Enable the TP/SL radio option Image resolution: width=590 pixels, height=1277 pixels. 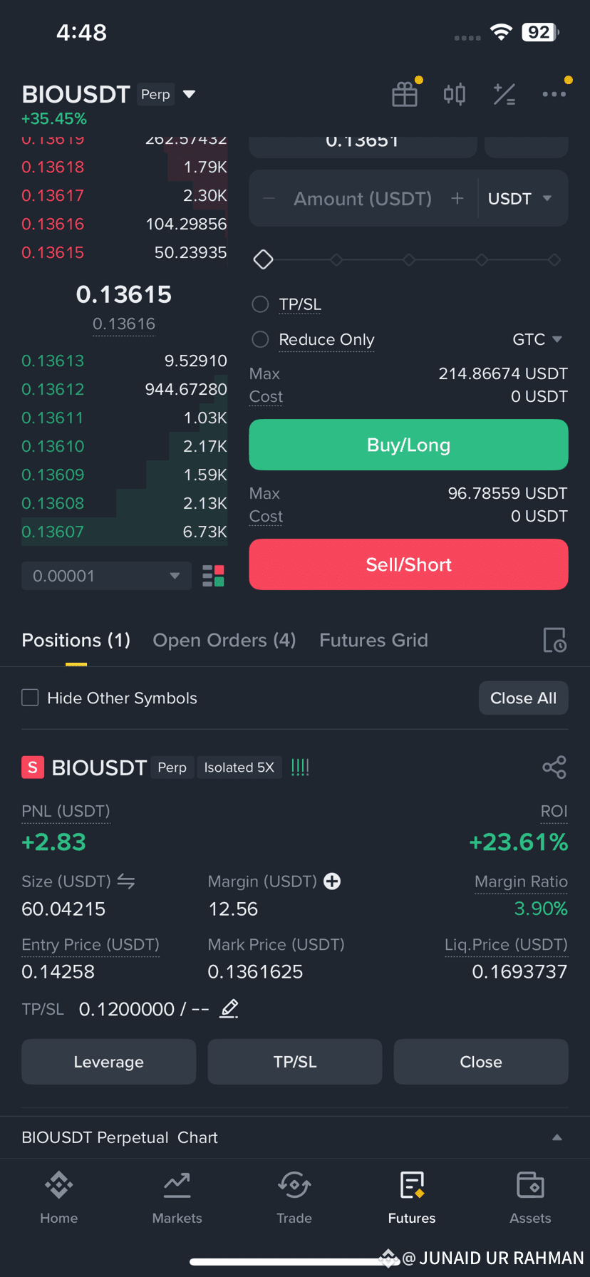(261, 304)
